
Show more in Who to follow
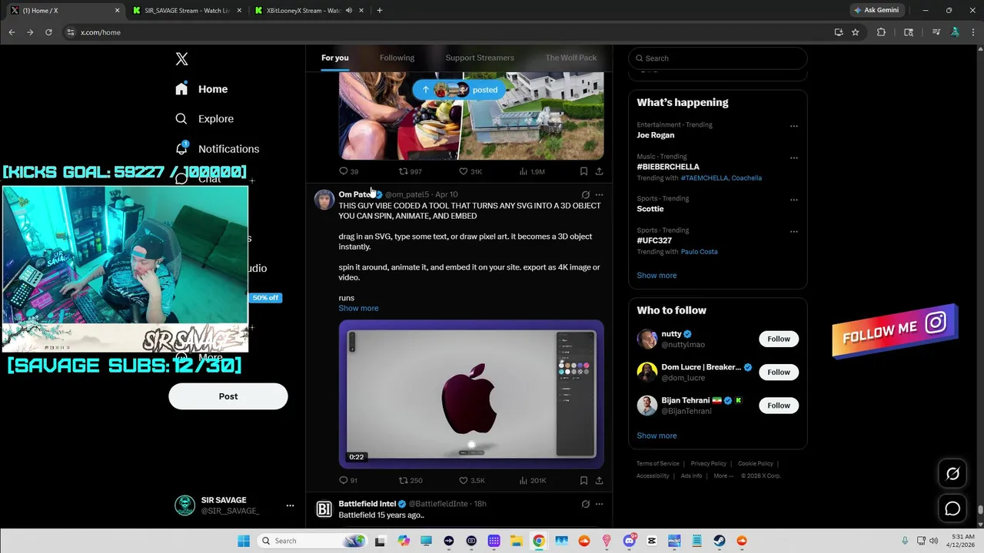657,435
